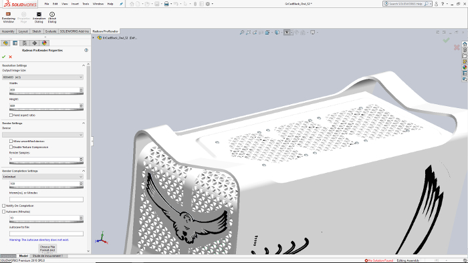Confirm with the large green checkmark in viewport corner
Screen dimensions: 468x263
click(x=446, y=40)
